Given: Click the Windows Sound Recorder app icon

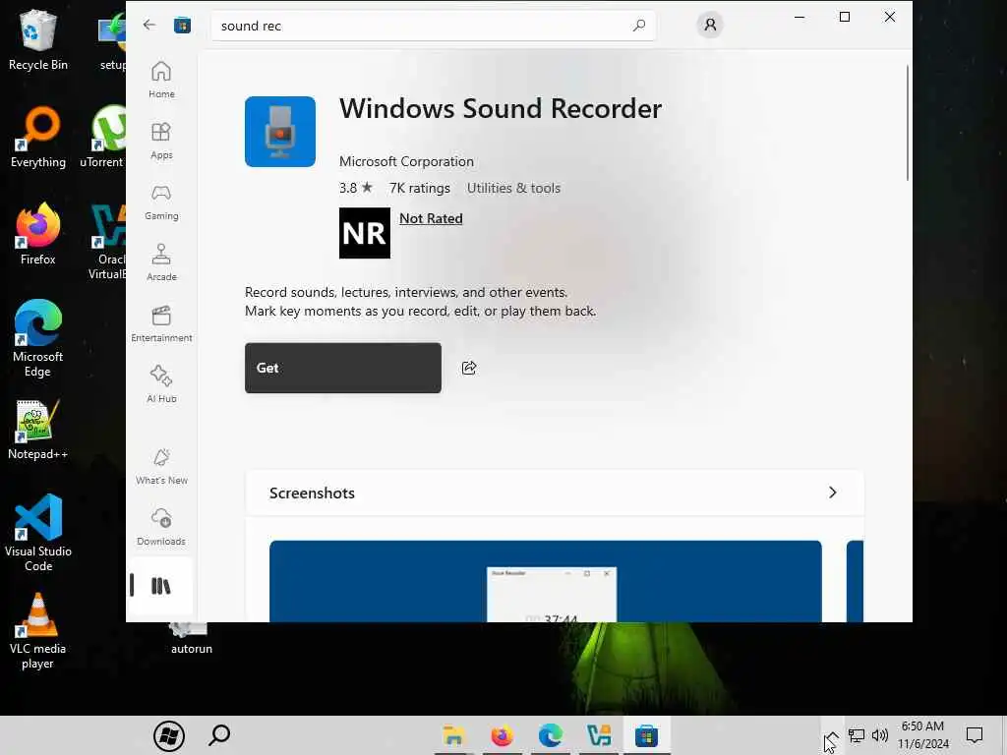Looking at the screenshot, I should tap(280, 132).
